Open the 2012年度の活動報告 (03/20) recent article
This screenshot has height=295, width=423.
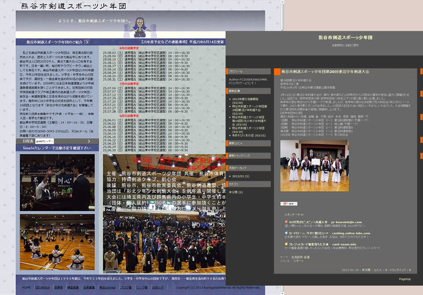point(245,101)
